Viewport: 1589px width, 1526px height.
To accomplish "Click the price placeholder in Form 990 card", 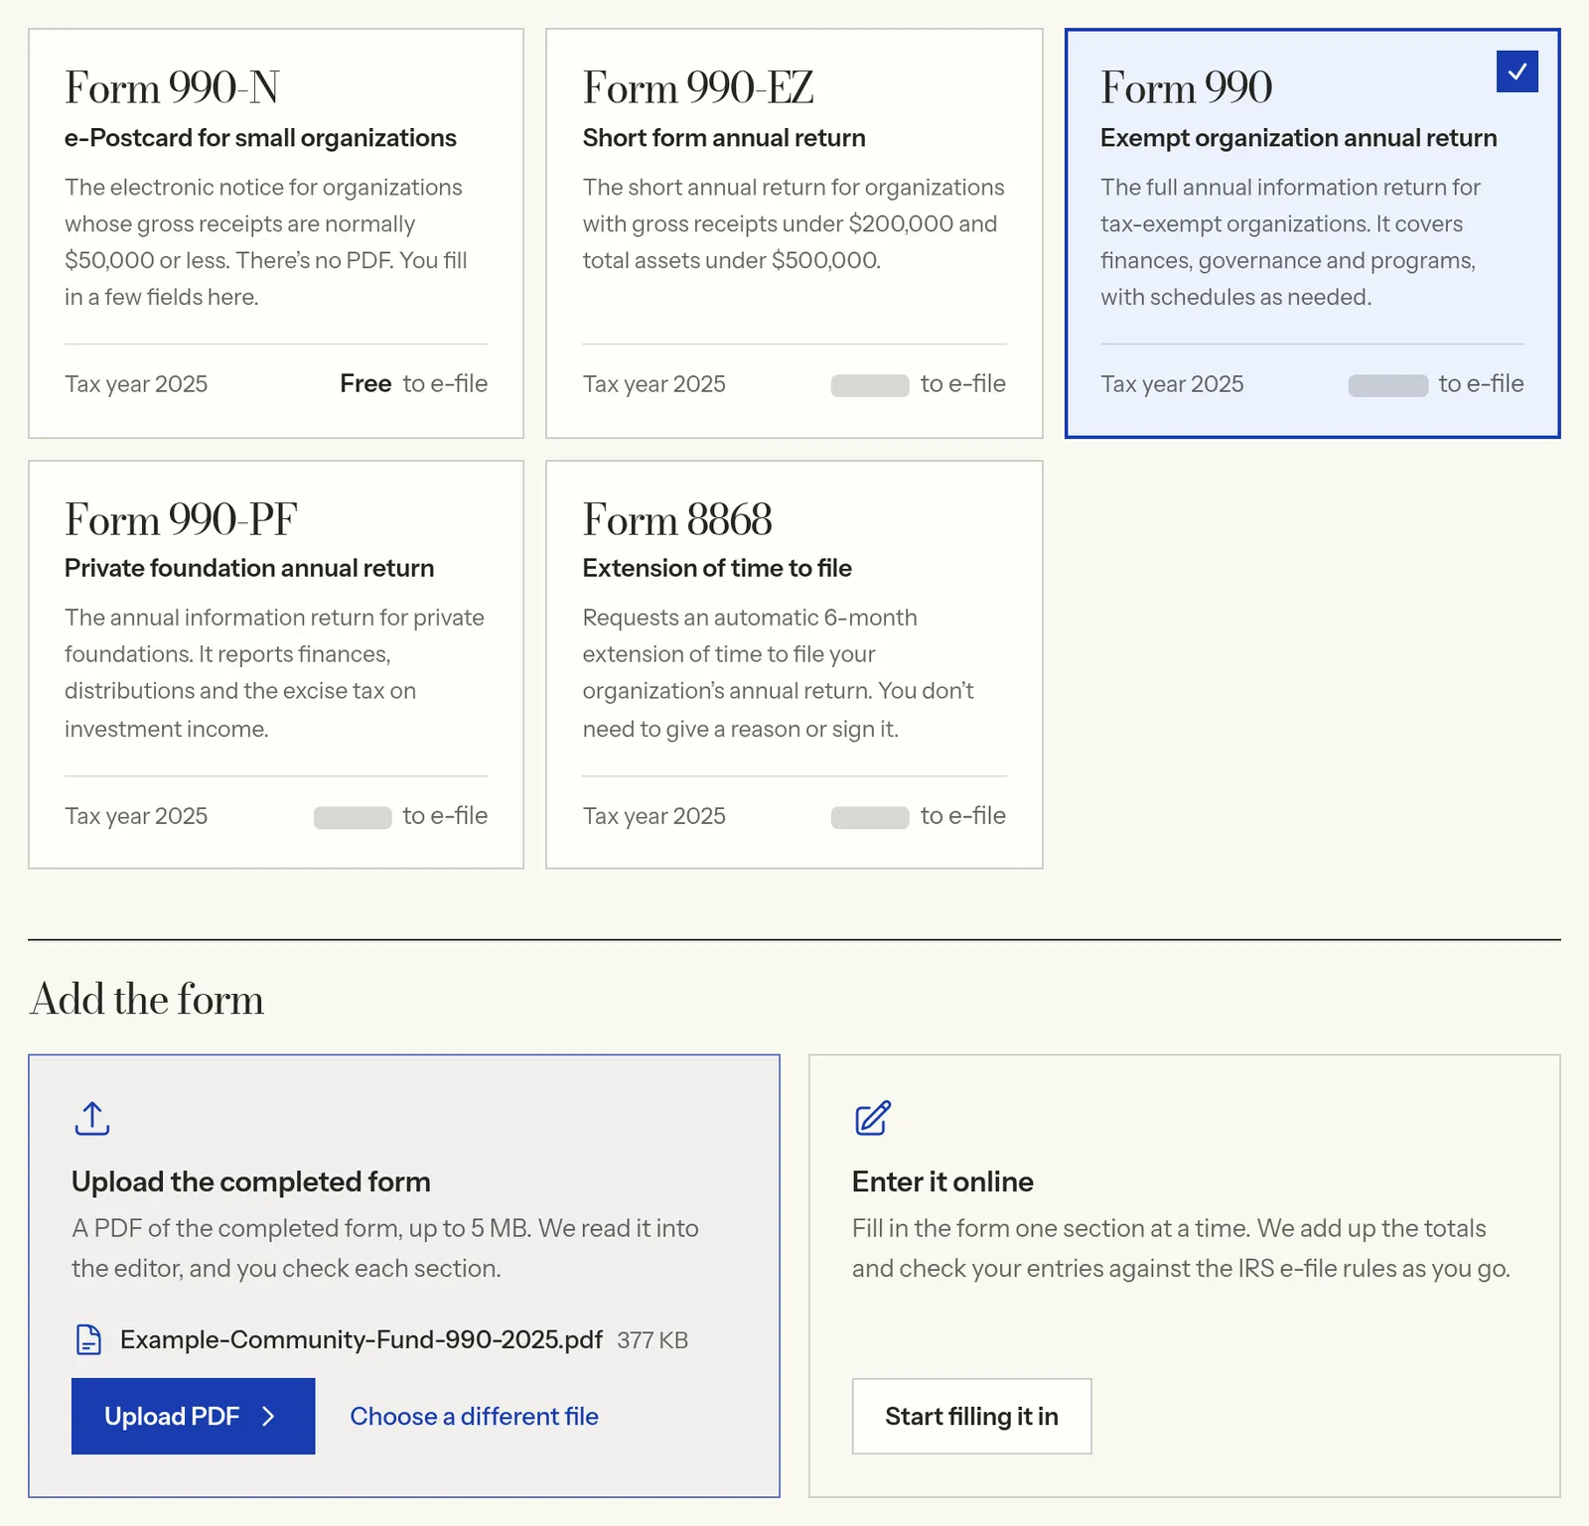I will click(x=1388, y=385).
